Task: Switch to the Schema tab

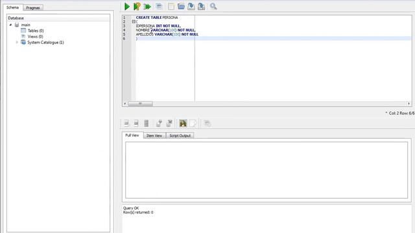Action: coord(13,7)
